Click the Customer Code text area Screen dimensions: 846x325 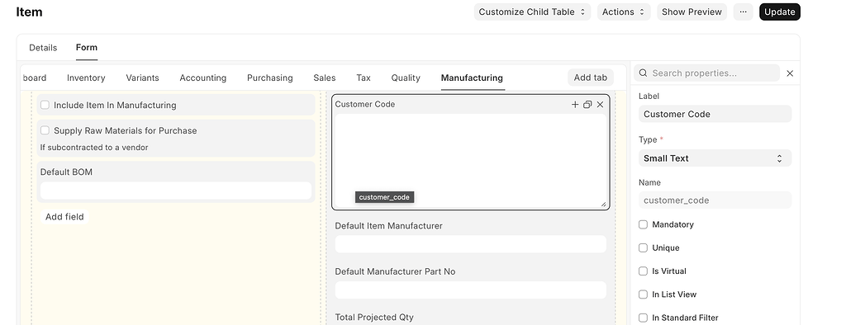[x=470, y=161]
